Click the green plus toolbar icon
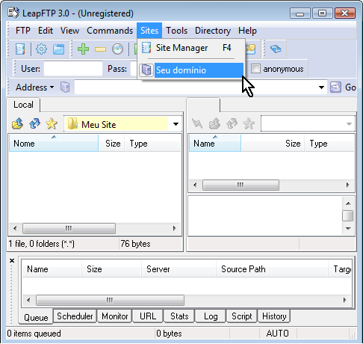The height and width of the screenshot is (344, 363). coord(83,49)
